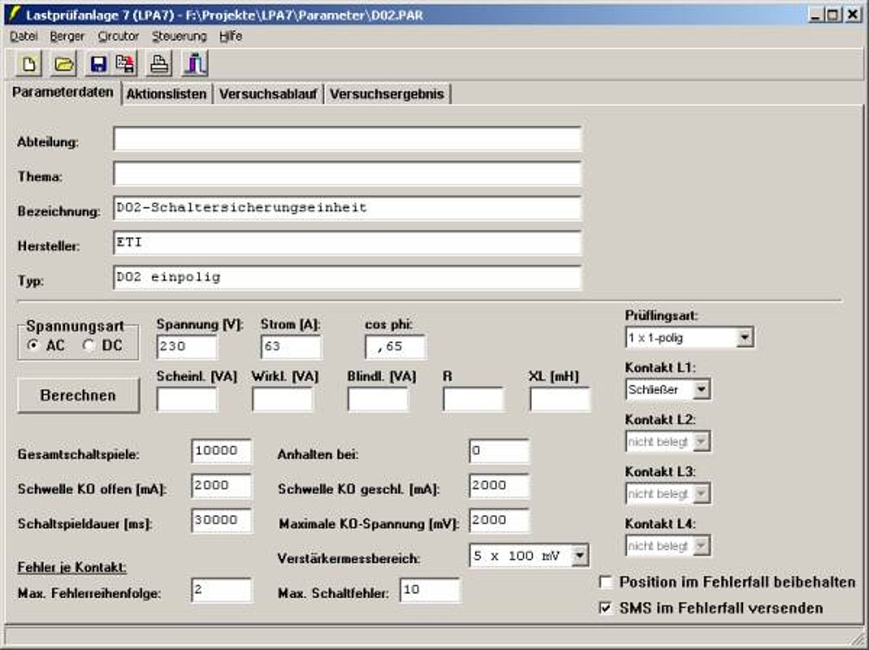The image size is (869, 650).
Task: Enable Position im Fehlerfall beibehalten checkbox
Action: click(x=606, y=583)
